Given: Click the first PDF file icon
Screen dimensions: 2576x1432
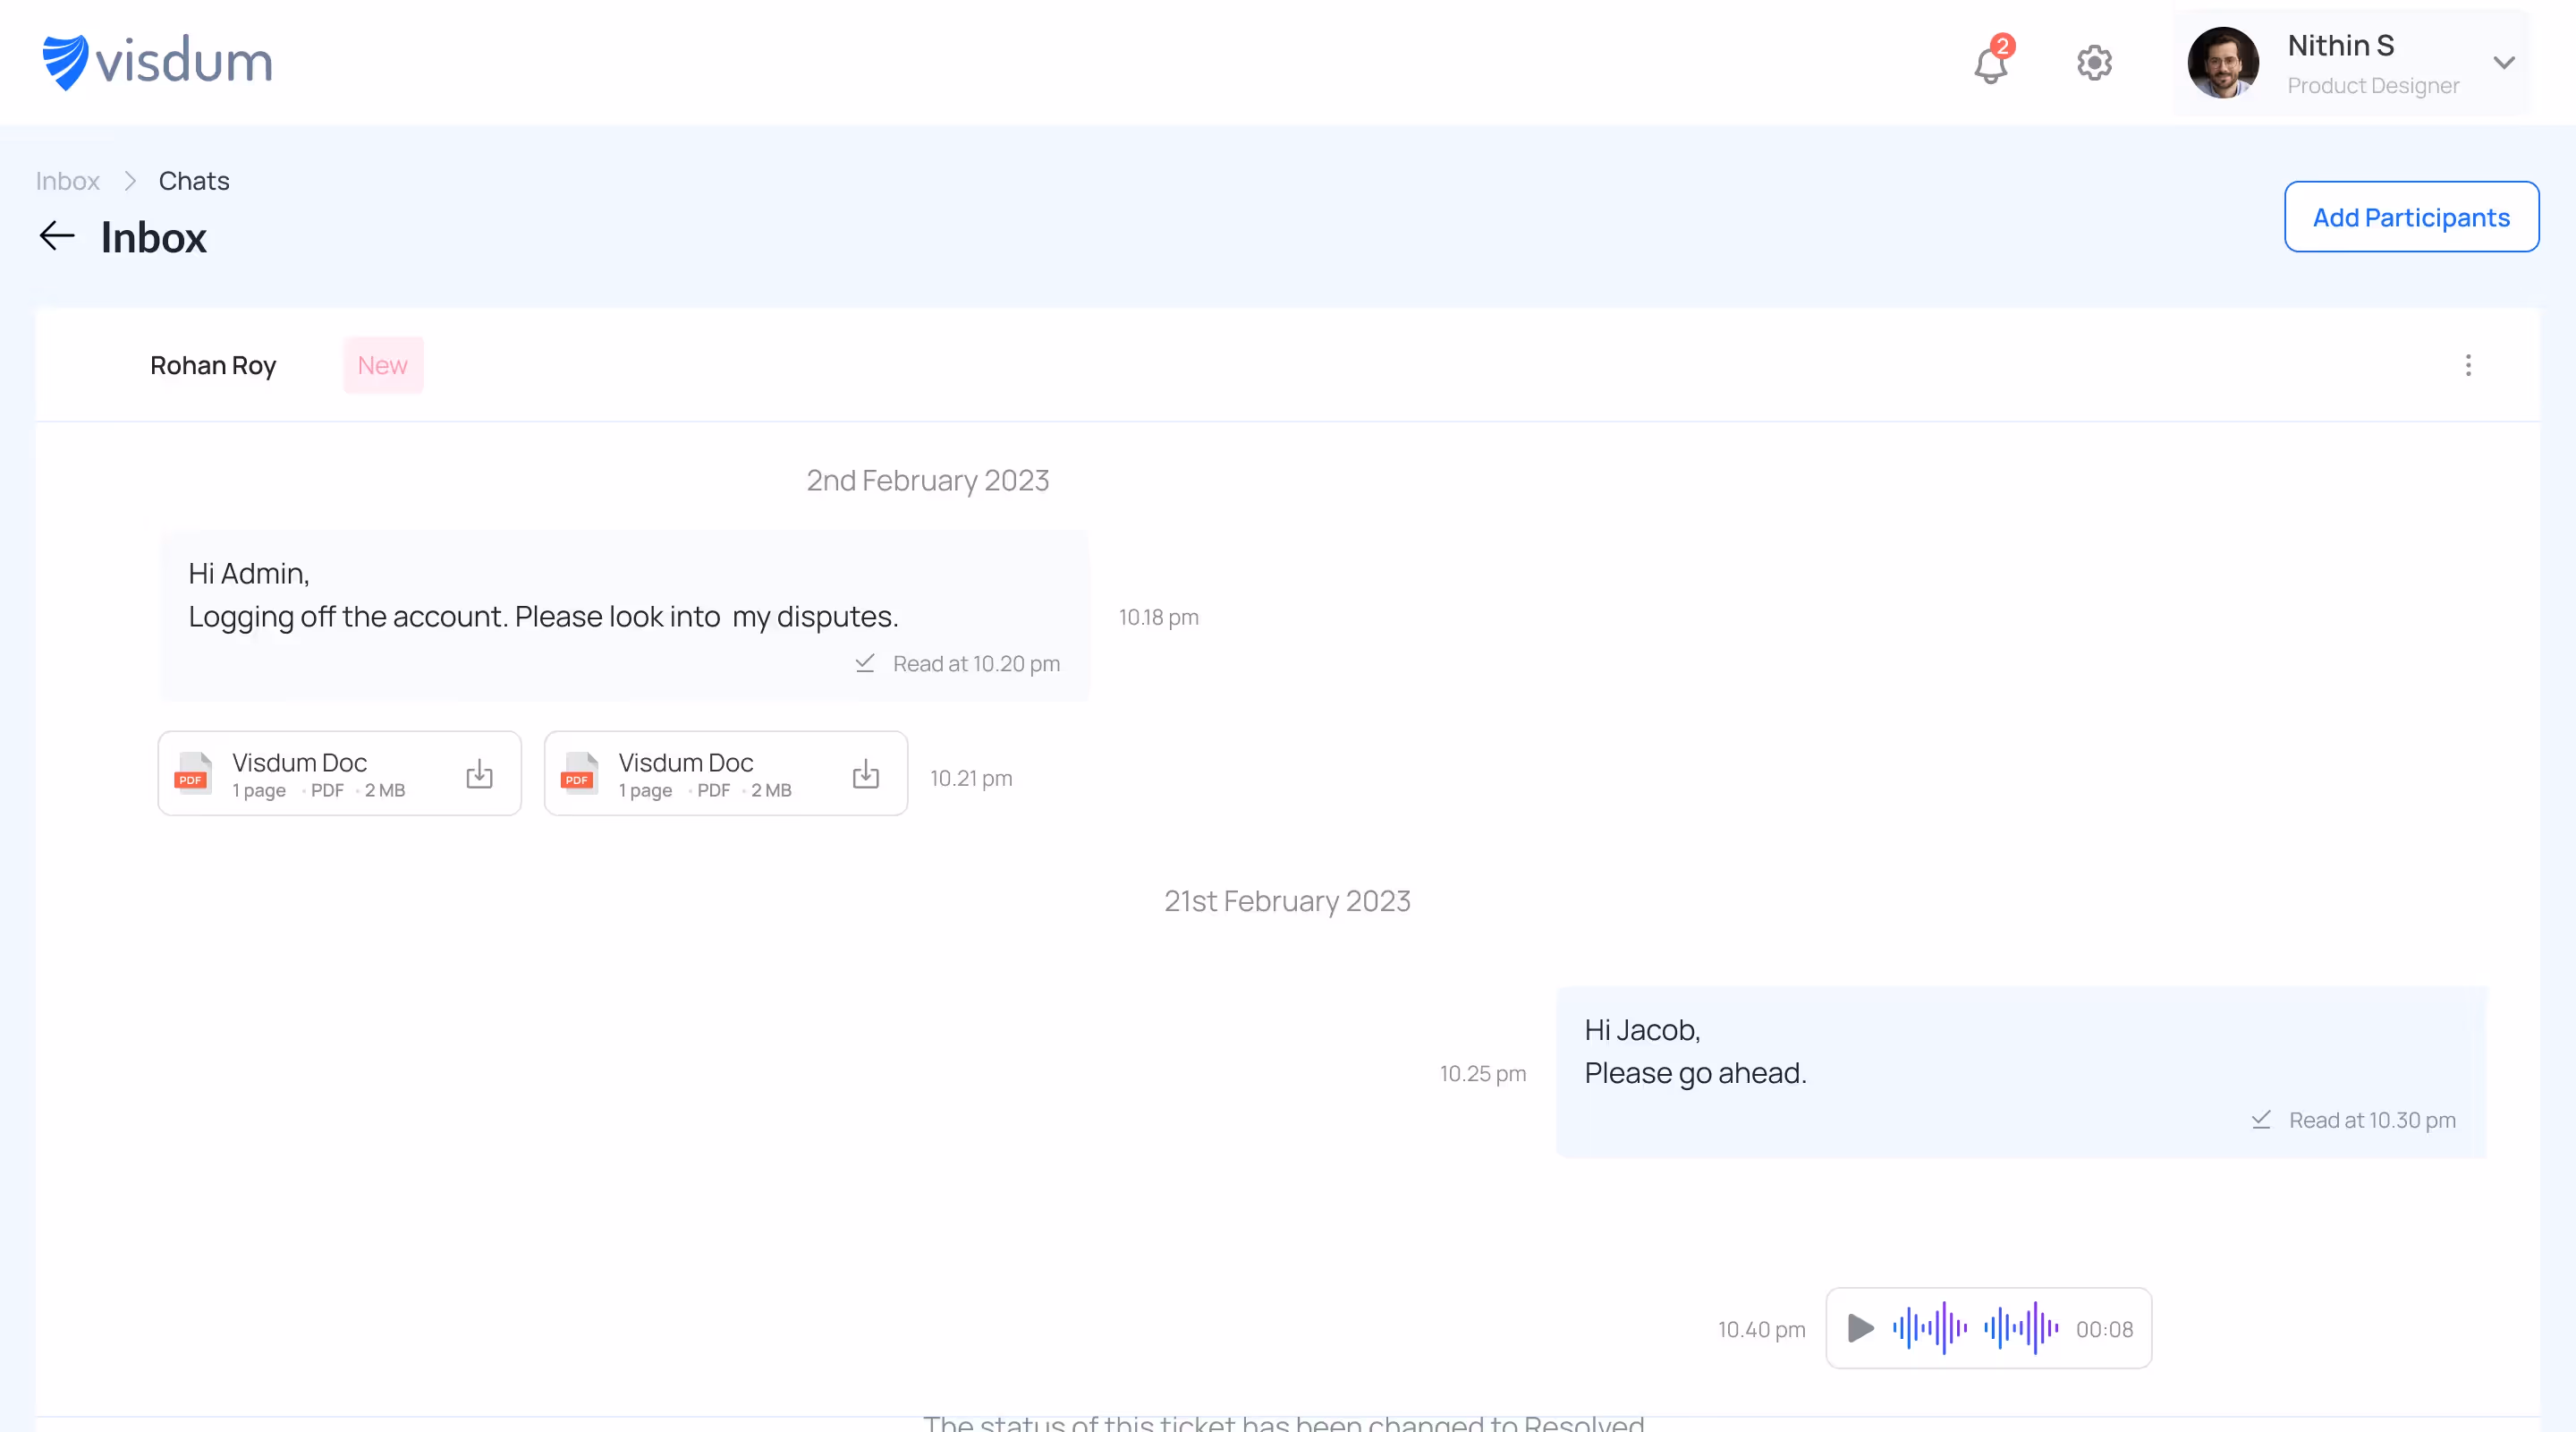Looking at the screenshot, I should 192,773.
